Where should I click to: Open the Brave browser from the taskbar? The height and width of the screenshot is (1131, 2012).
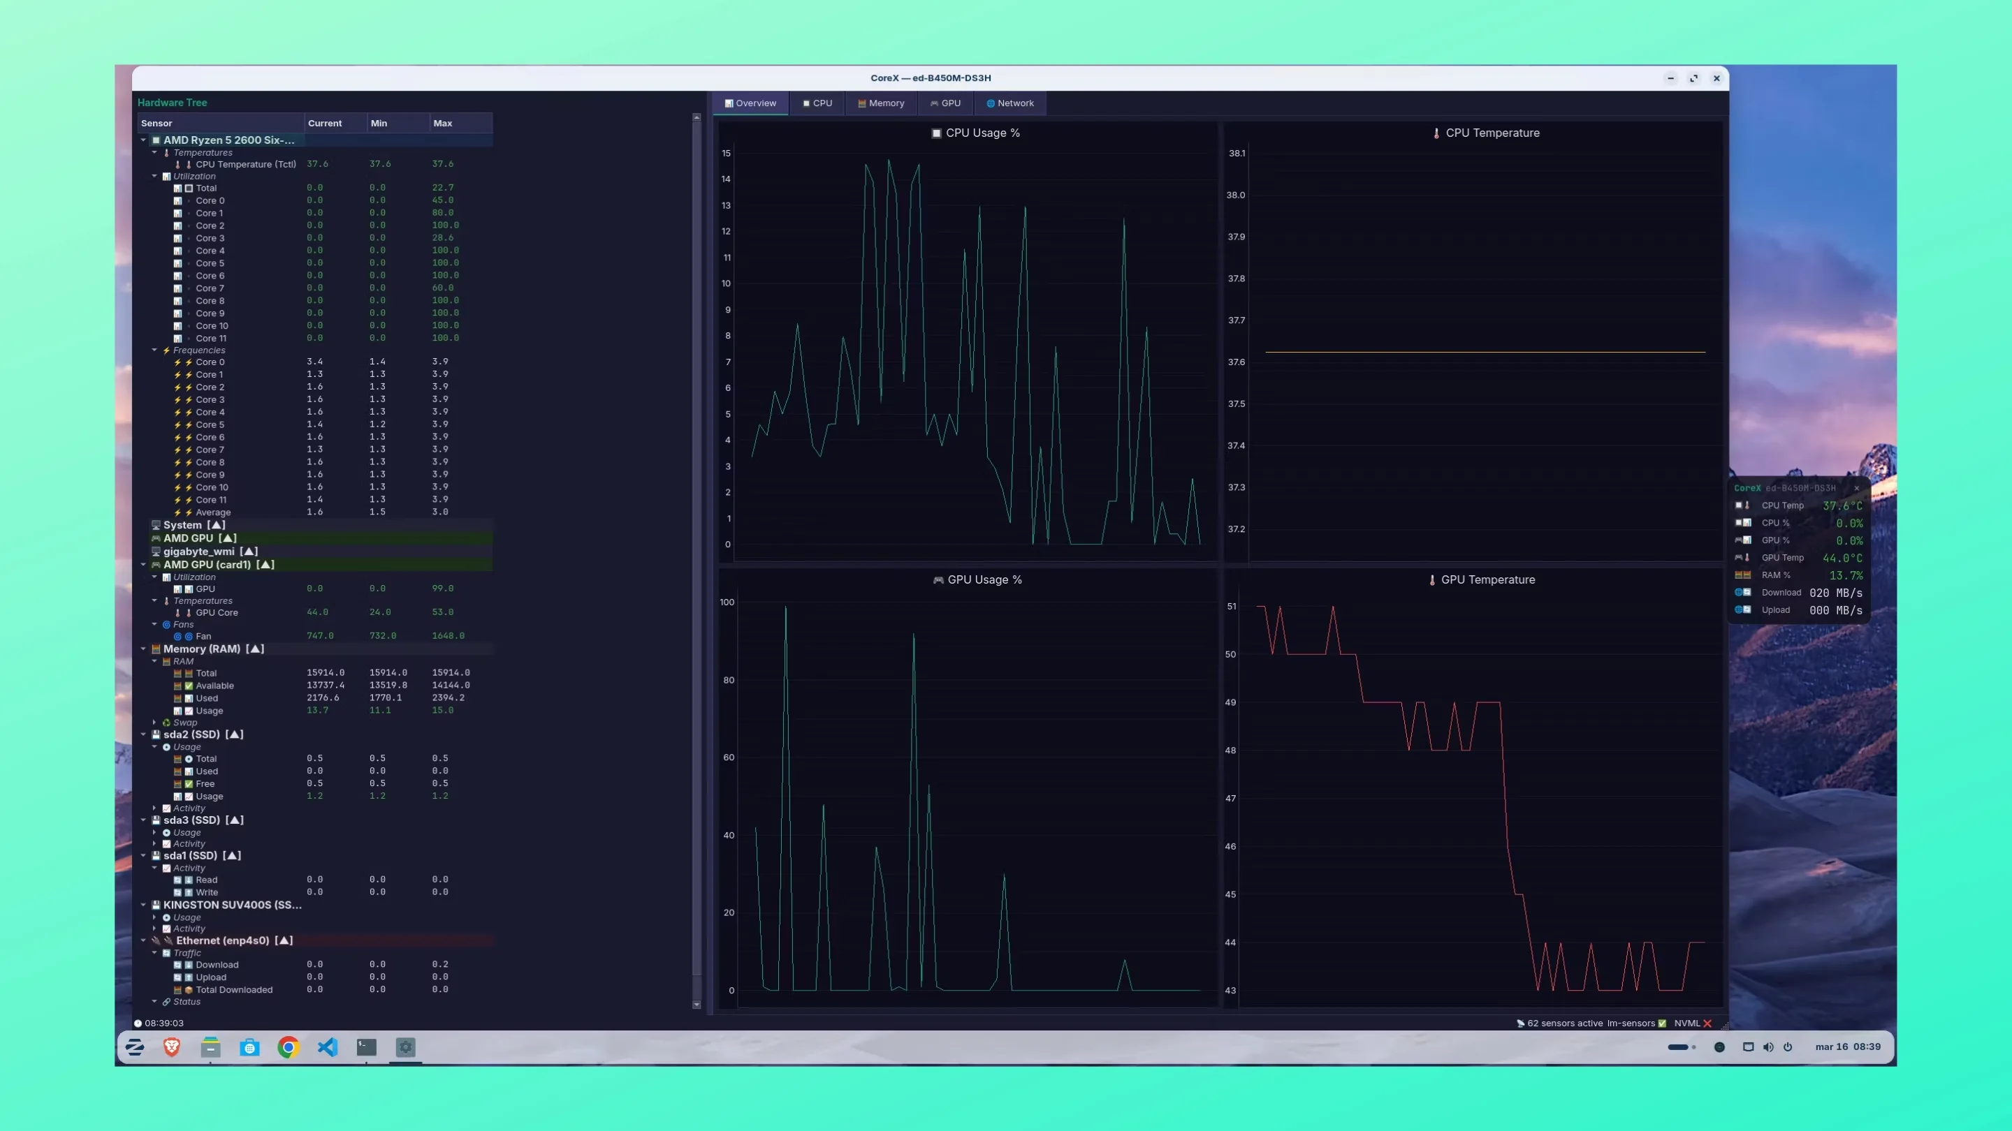click(172, 1047)
